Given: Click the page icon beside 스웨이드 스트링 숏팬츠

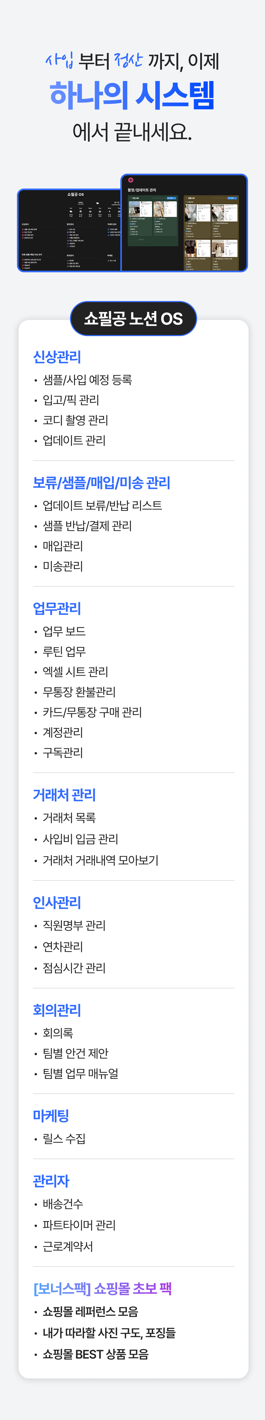Looking at the screenshot, I should point(130,219).
